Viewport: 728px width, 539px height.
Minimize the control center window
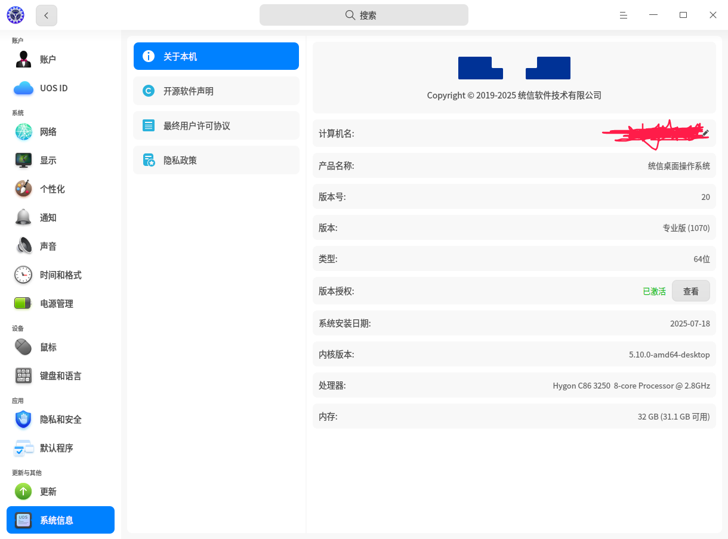click(653, 15)
